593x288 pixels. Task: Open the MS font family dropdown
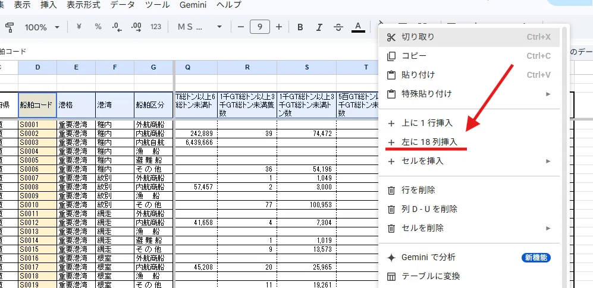coord(200,27)
